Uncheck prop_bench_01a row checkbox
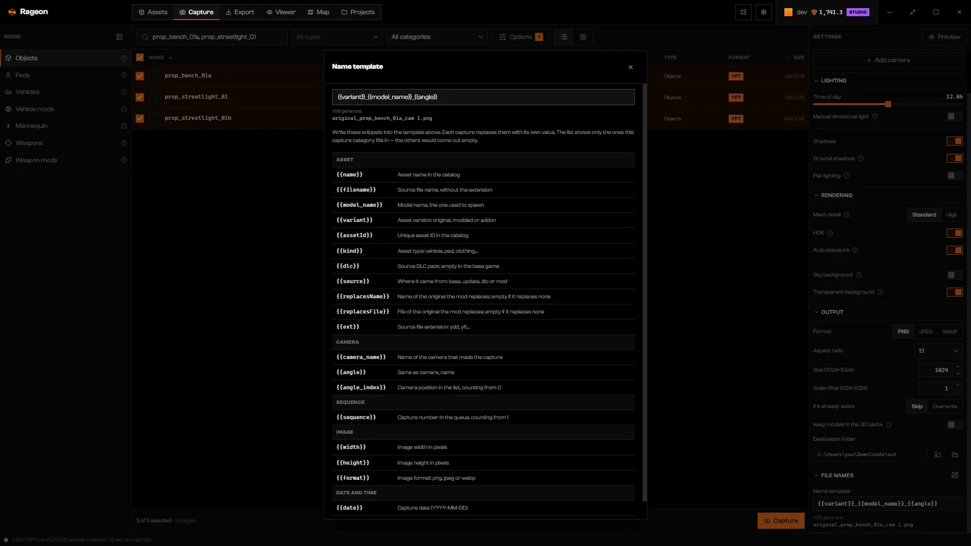This screenshot has height=546, width=971. (140, 76)
